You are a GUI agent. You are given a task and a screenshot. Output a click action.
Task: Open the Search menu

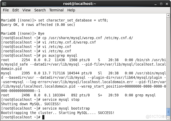[40, 10]
